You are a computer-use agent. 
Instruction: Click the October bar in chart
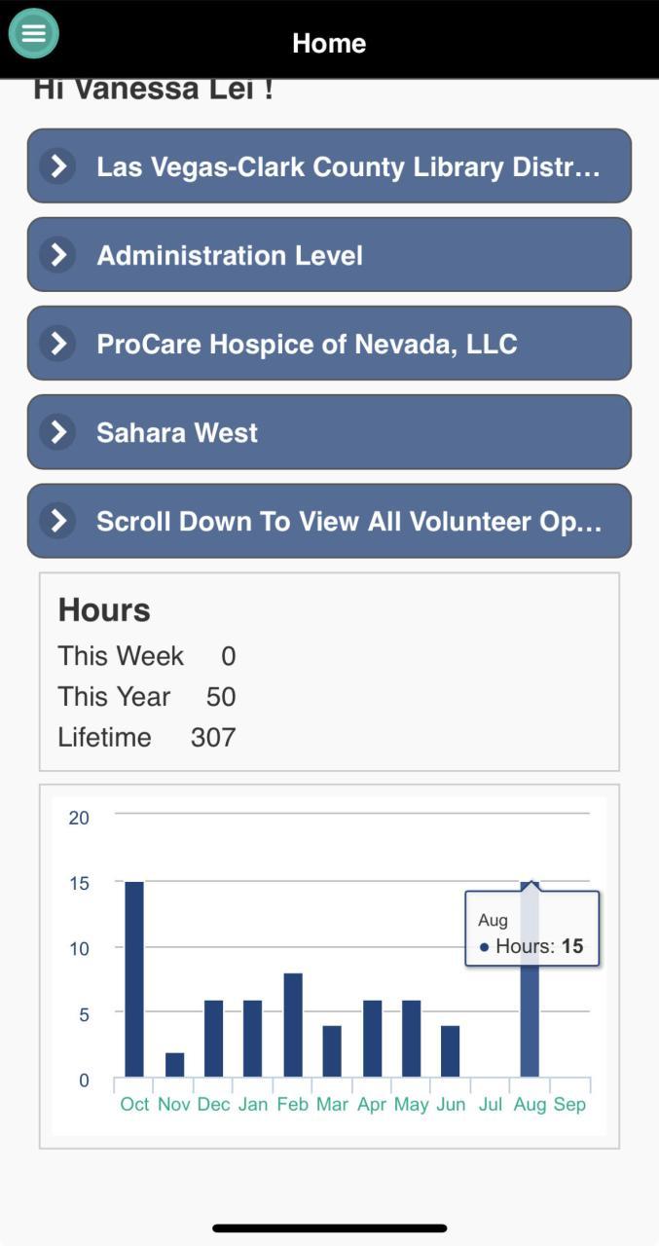click(134, 978)
